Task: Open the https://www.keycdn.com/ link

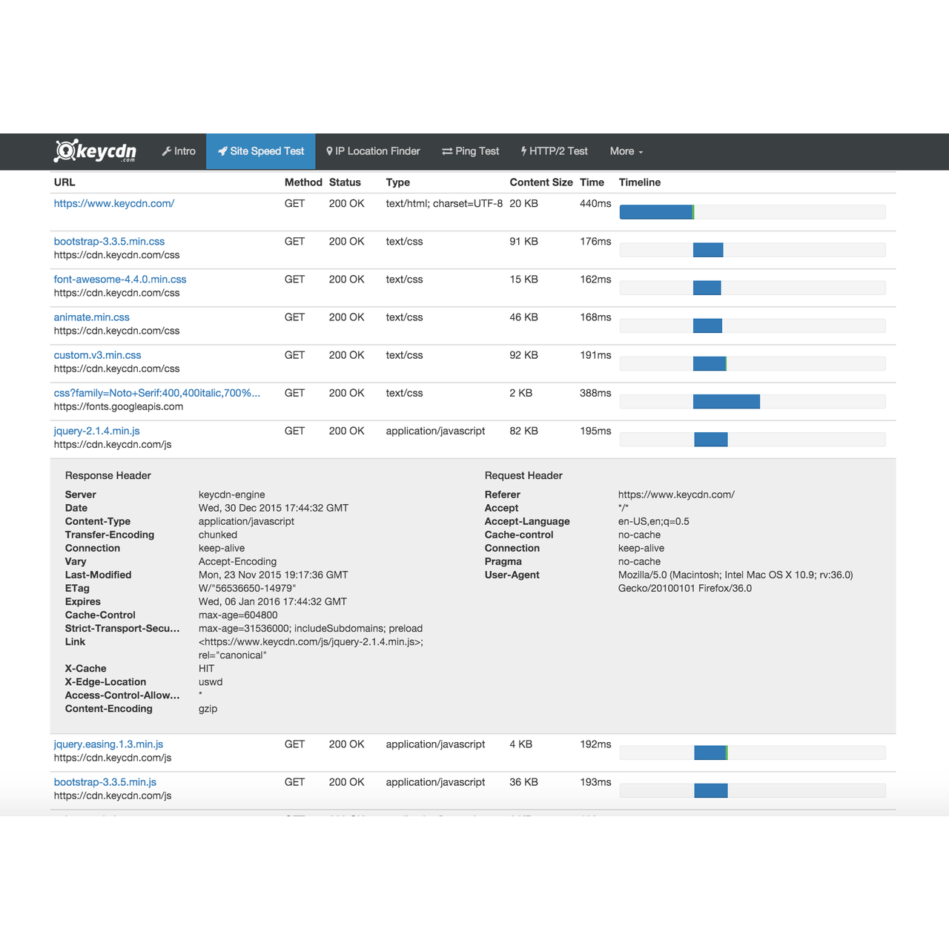Action: click(113, 203)
